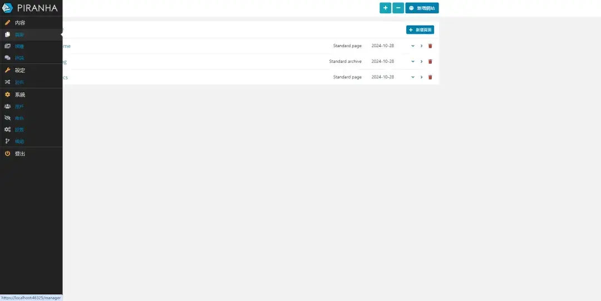The image size is (601, 301).
Task: Click 'Standard page' in row ending 'me'
Action: coord(347,46)
